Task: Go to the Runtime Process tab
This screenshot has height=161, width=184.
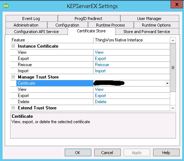Action: coord(111,25)
